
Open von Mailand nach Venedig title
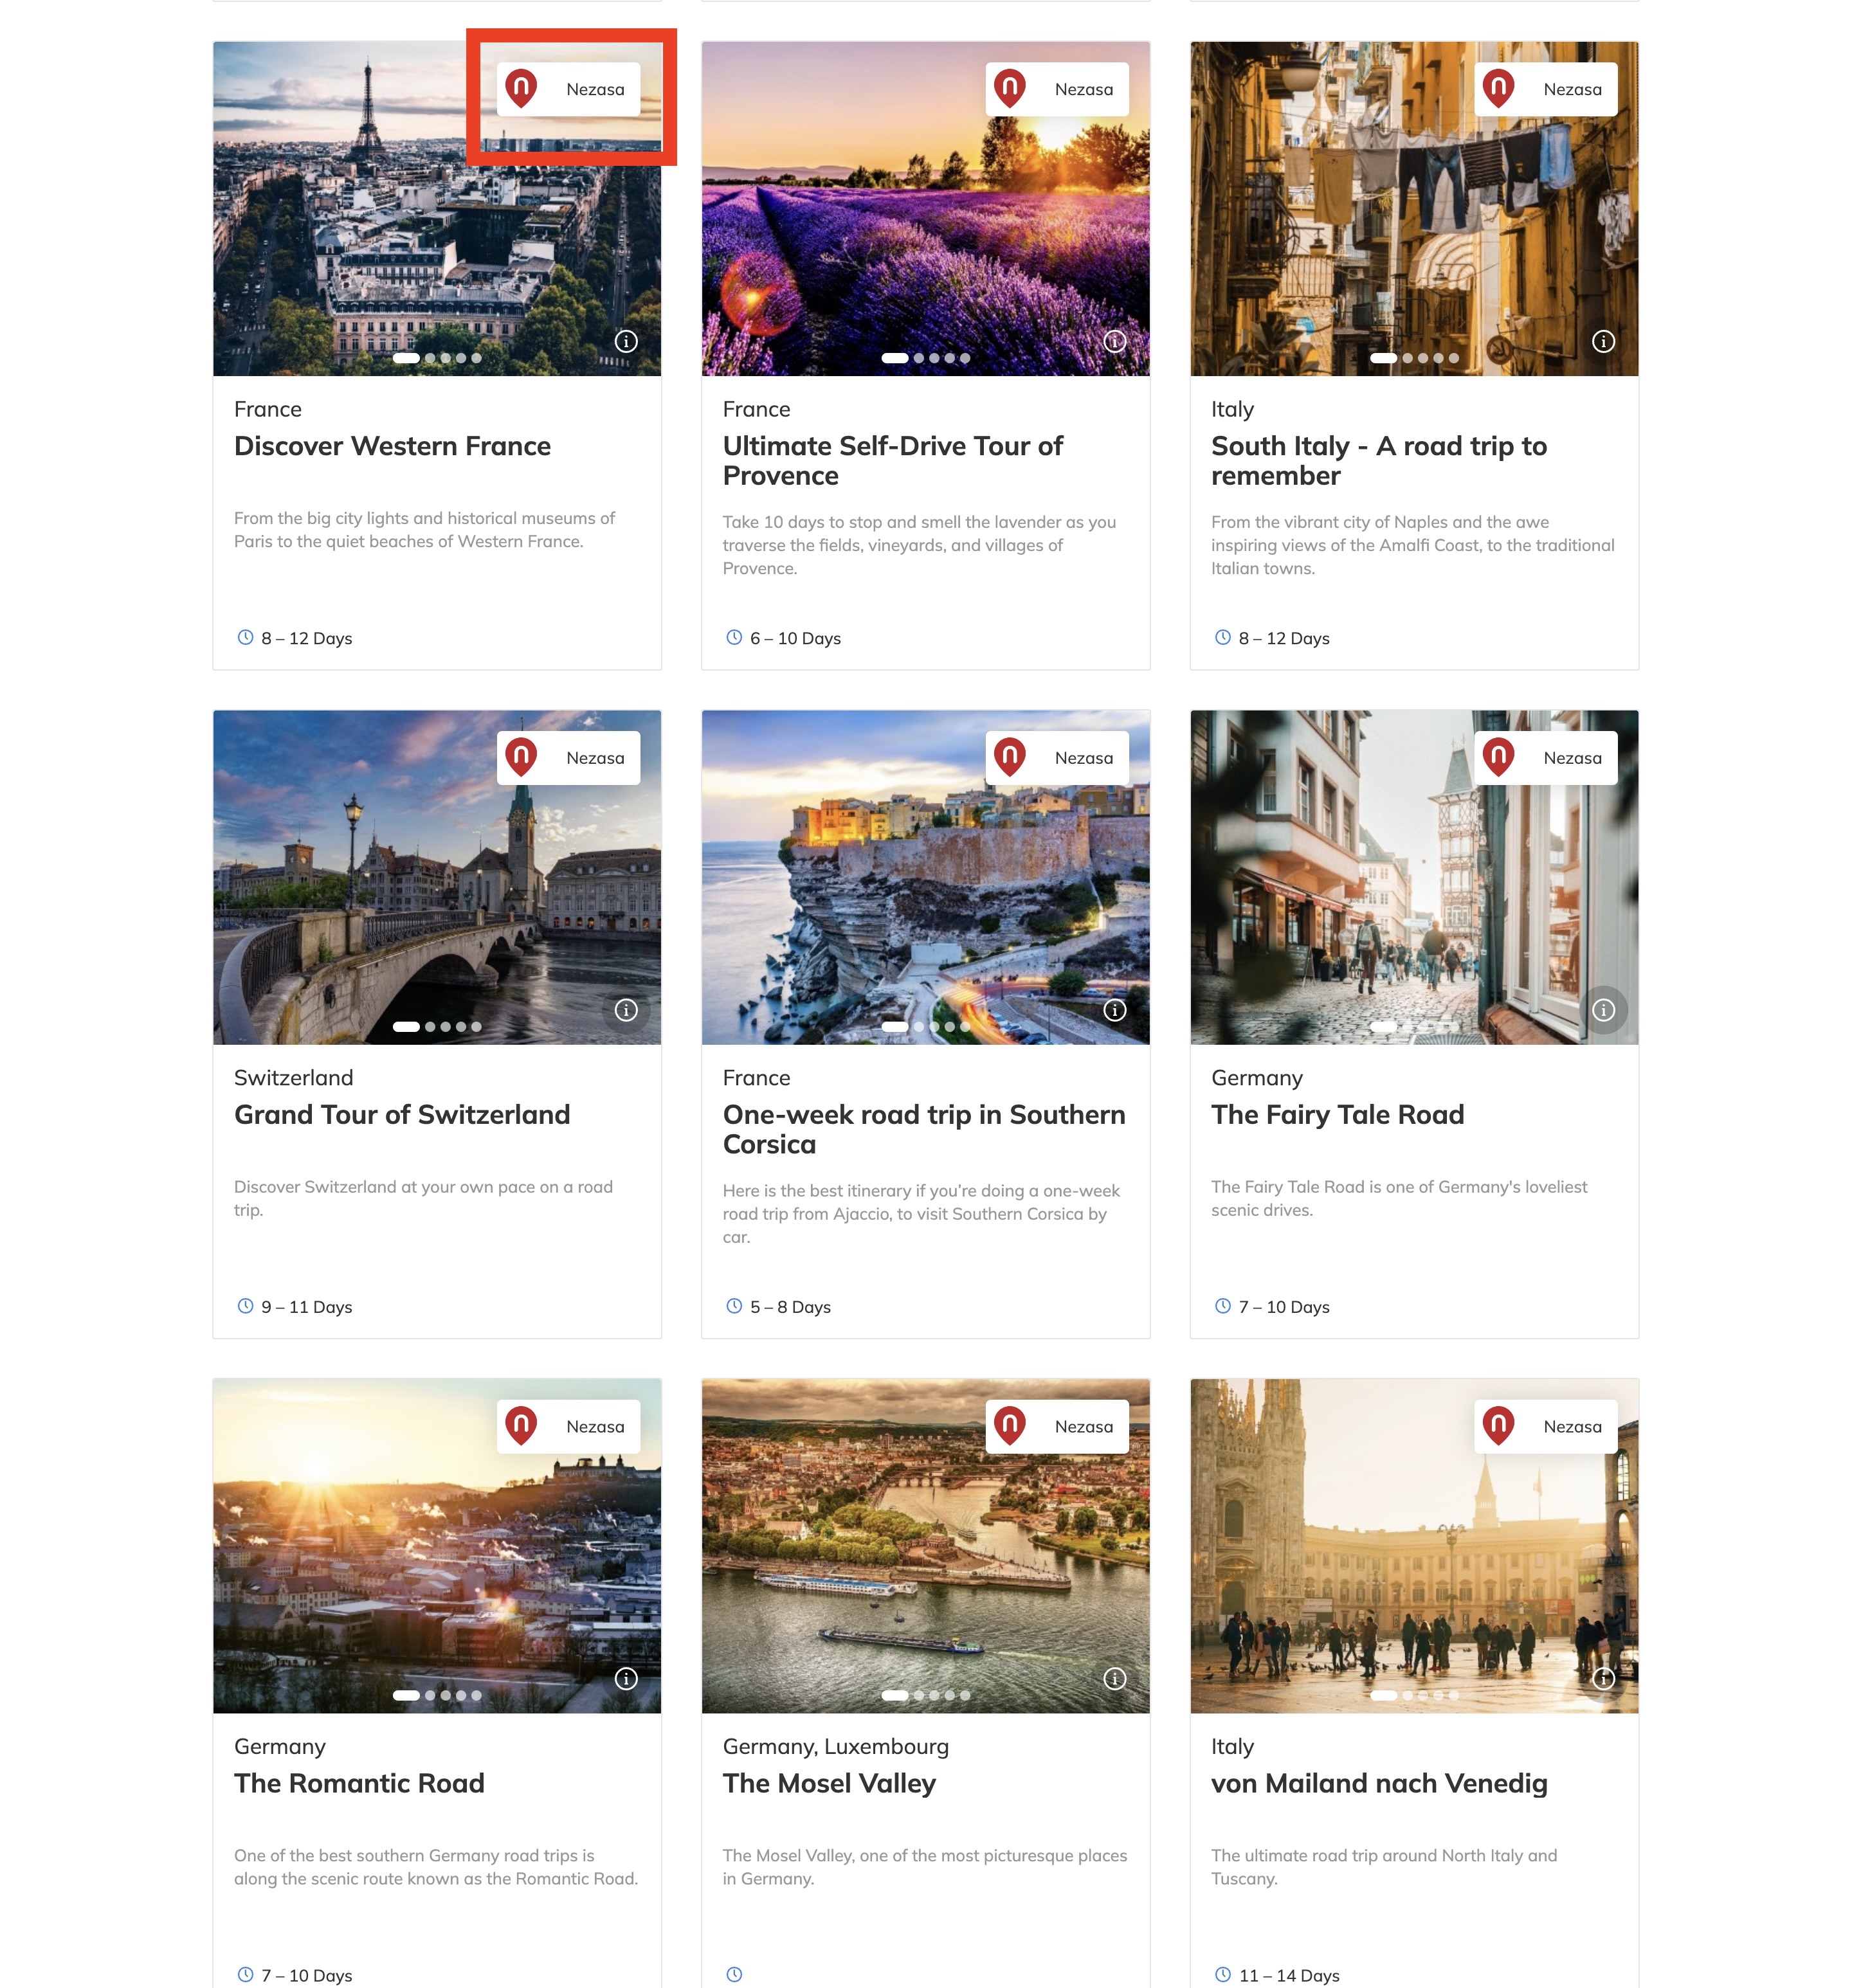(1379, 1784)
